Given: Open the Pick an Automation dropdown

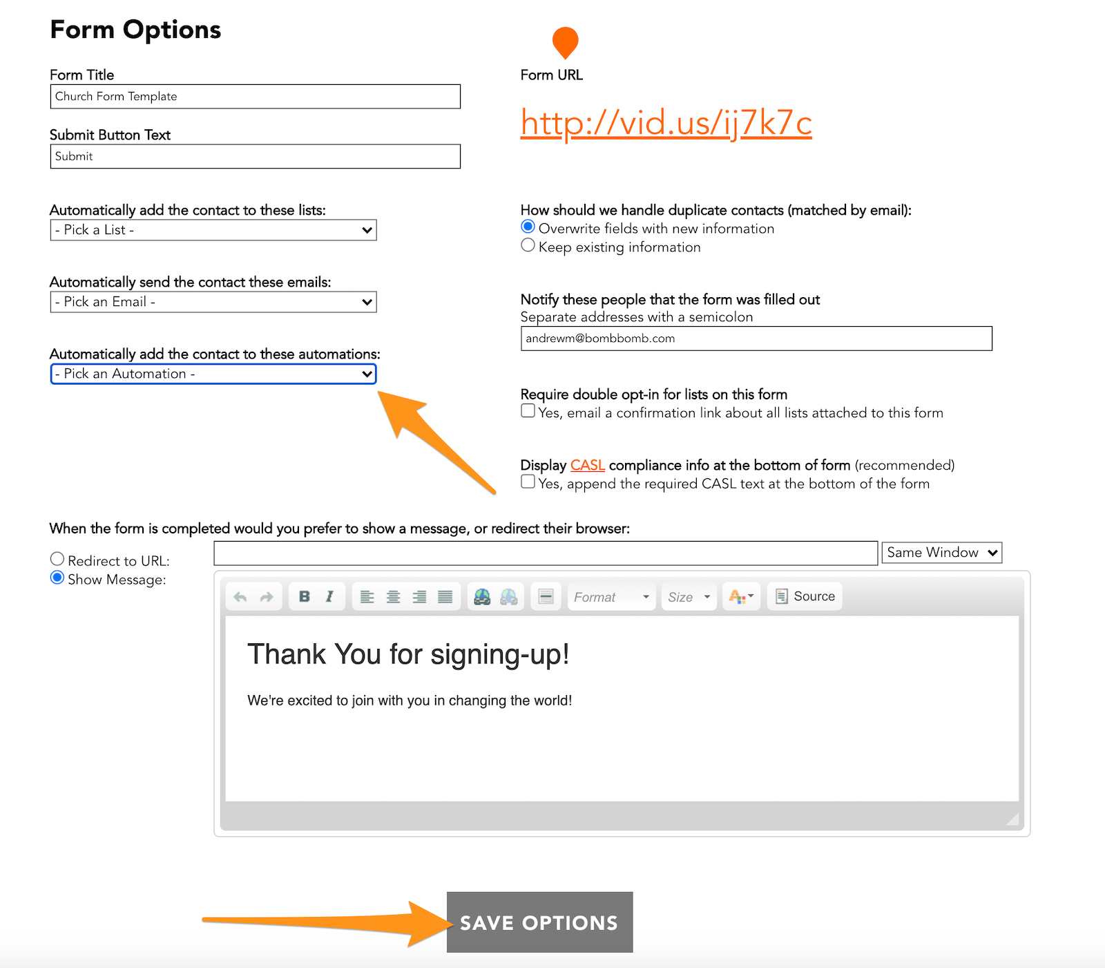Looking at the screenshot, I should coord(213,374).
